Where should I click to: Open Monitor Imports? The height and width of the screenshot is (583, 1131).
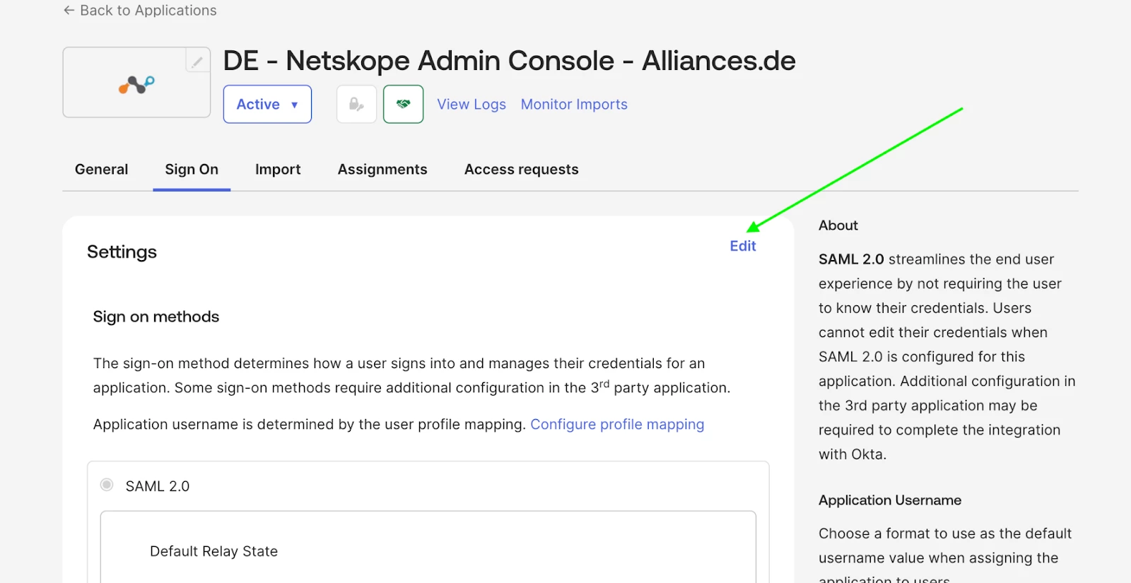tap(574, 104)
